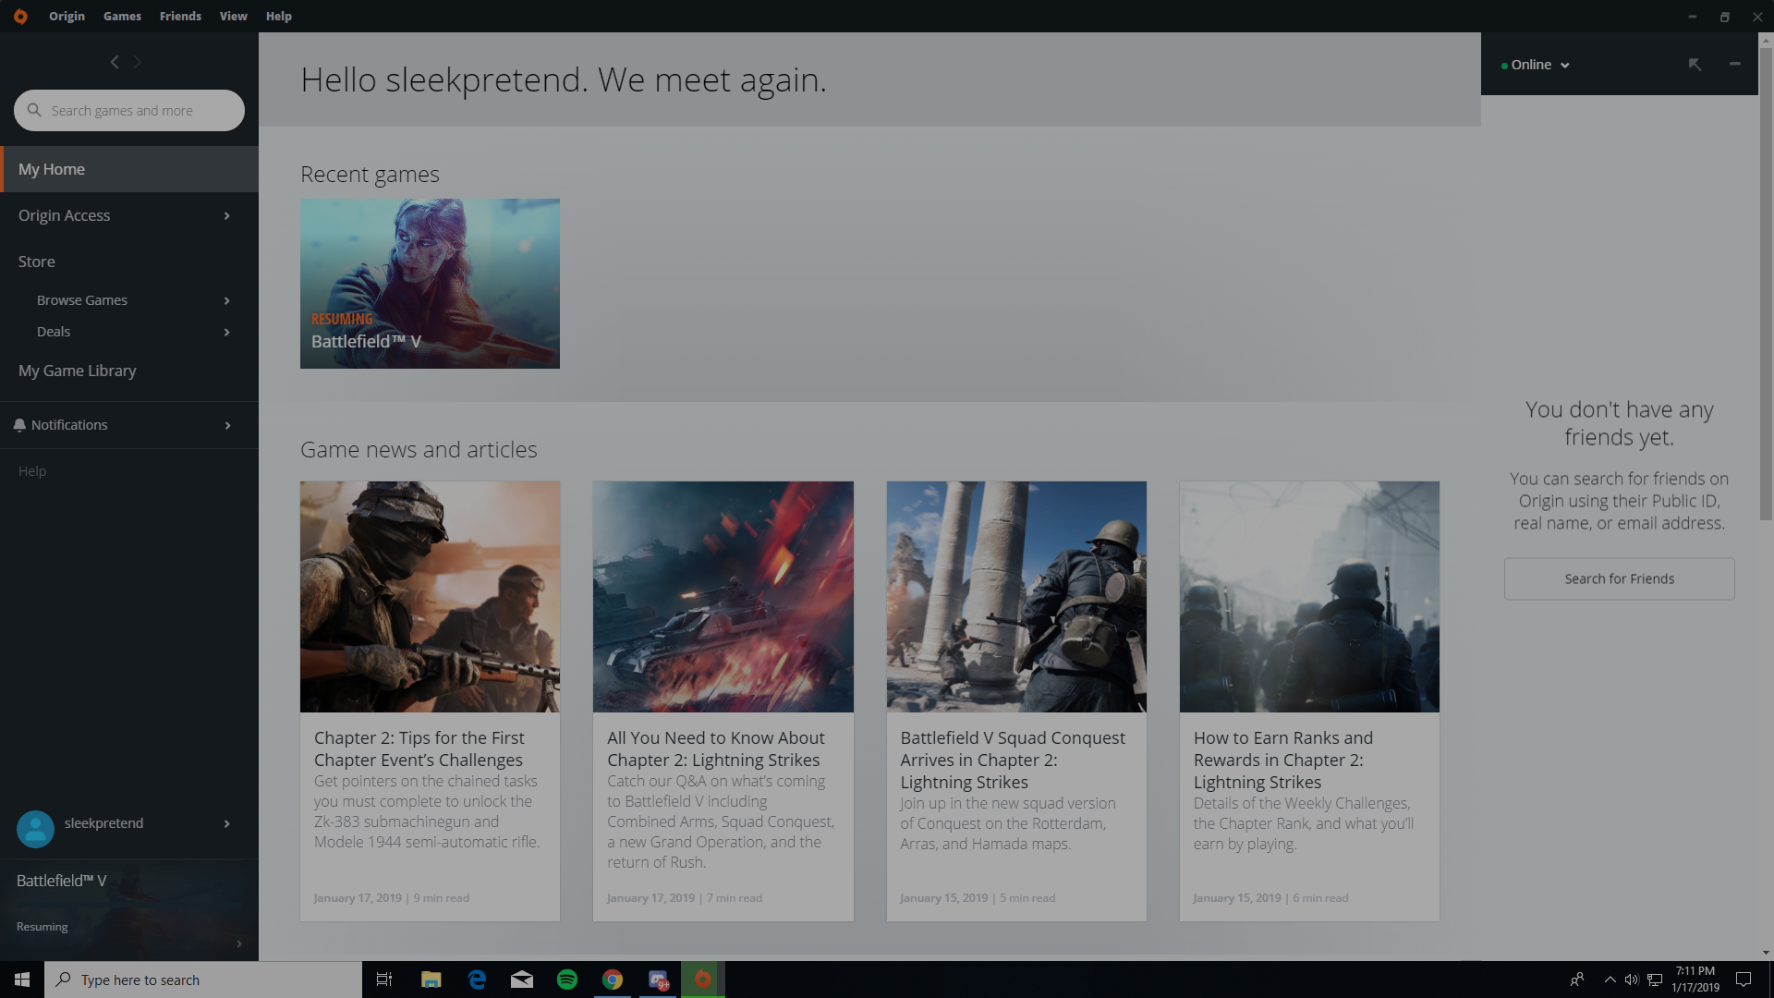Click the stone columns article image
1774x998 pixels.
click(x=1016, y=596)
